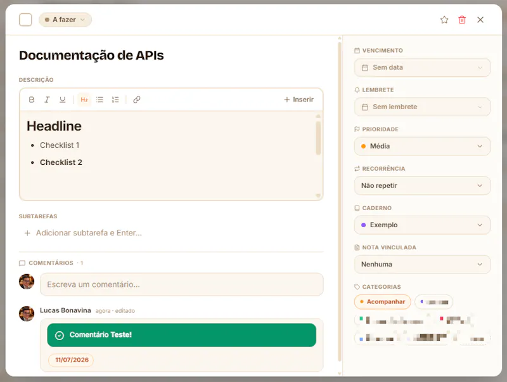507x382 pixels.
Task: Open the Recorrência 'Não repetir' dropdown
Action: click(x=422, y=186)
